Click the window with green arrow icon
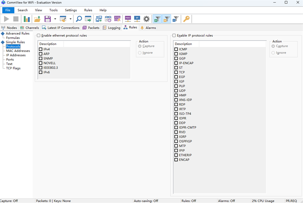Viewport: 303px width, 203px height. point(88,19)
